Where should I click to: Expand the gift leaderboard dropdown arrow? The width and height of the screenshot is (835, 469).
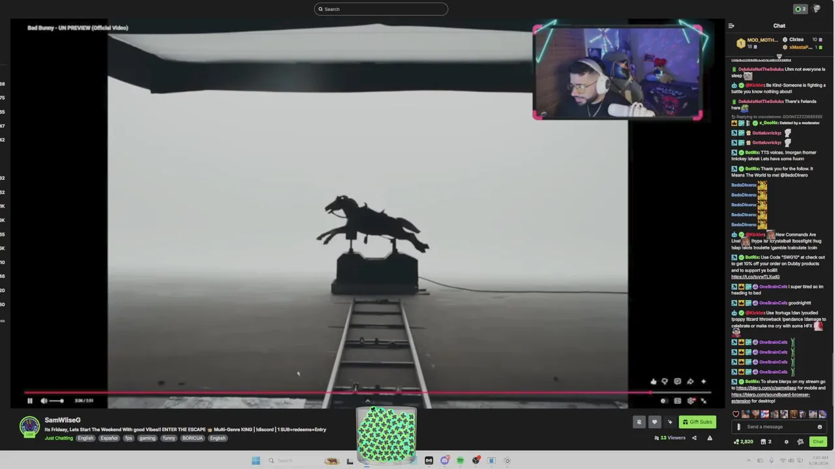[x=779, y=56]
